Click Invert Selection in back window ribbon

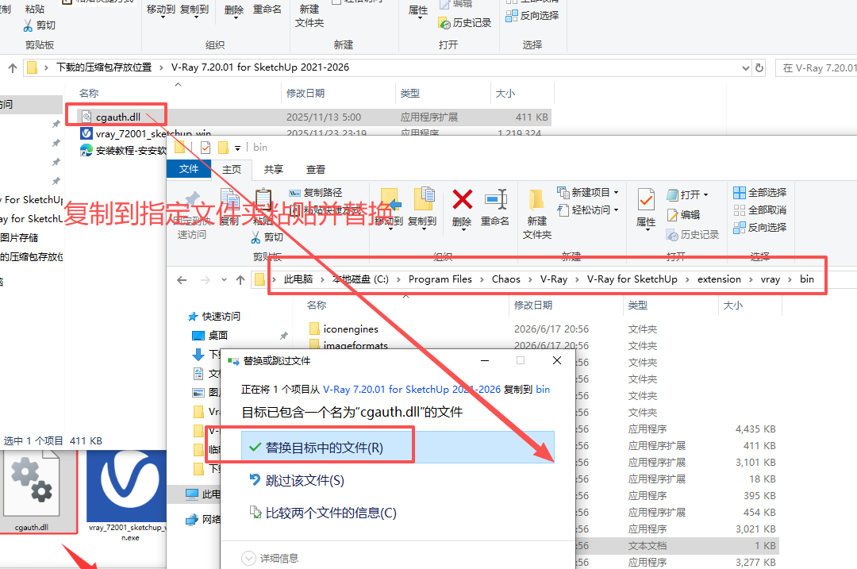tap(532, 16)
